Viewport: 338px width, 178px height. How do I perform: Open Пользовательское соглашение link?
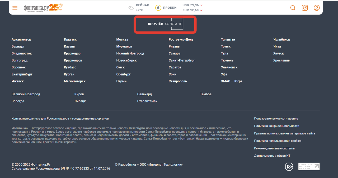click(x=276, y=119)
